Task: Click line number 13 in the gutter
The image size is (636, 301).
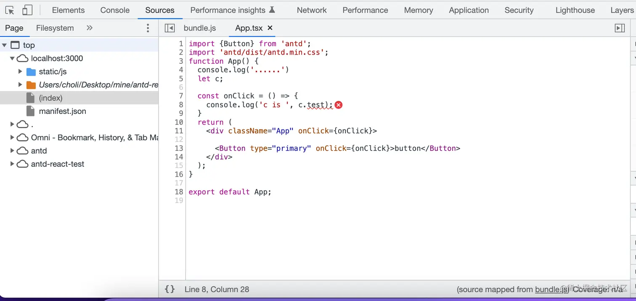Action: click(179, 148)
